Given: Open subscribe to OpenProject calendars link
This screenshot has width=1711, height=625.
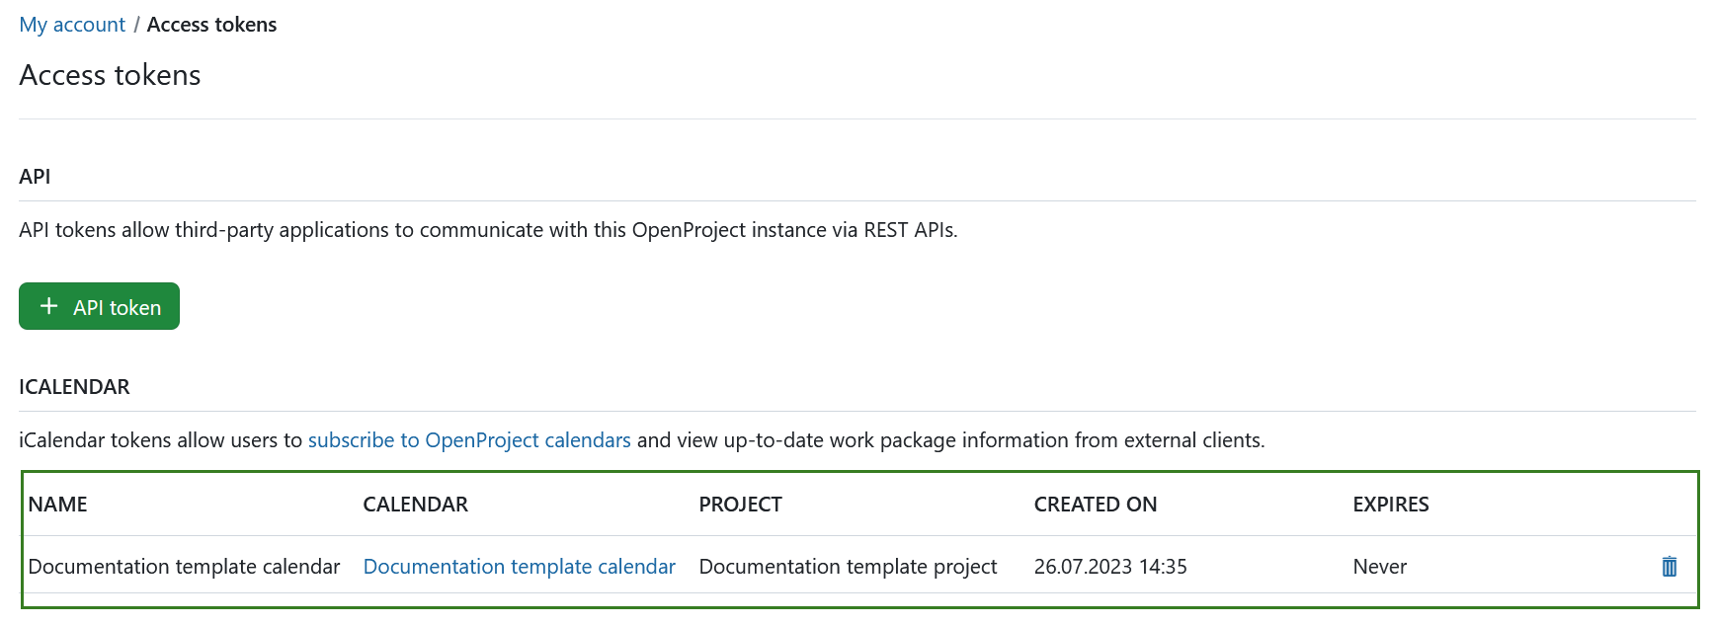Looking at the screenshot, I should pos(469,440).
